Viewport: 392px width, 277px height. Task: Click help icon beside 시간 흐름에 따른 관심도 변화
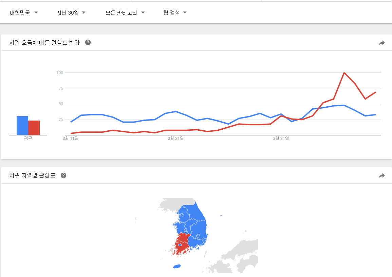click(88, 42)
